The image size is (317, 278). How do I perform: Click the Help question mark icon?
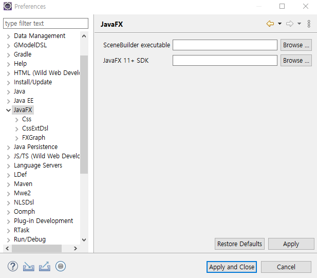pos(13,267)
